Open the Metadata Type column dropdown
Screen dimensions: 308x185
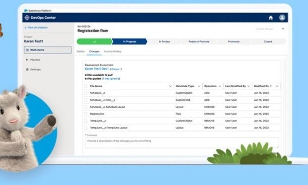[x=199, y=86]
